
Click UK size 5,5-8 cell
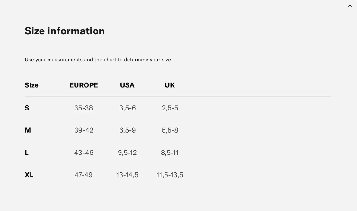coord(170,130)
